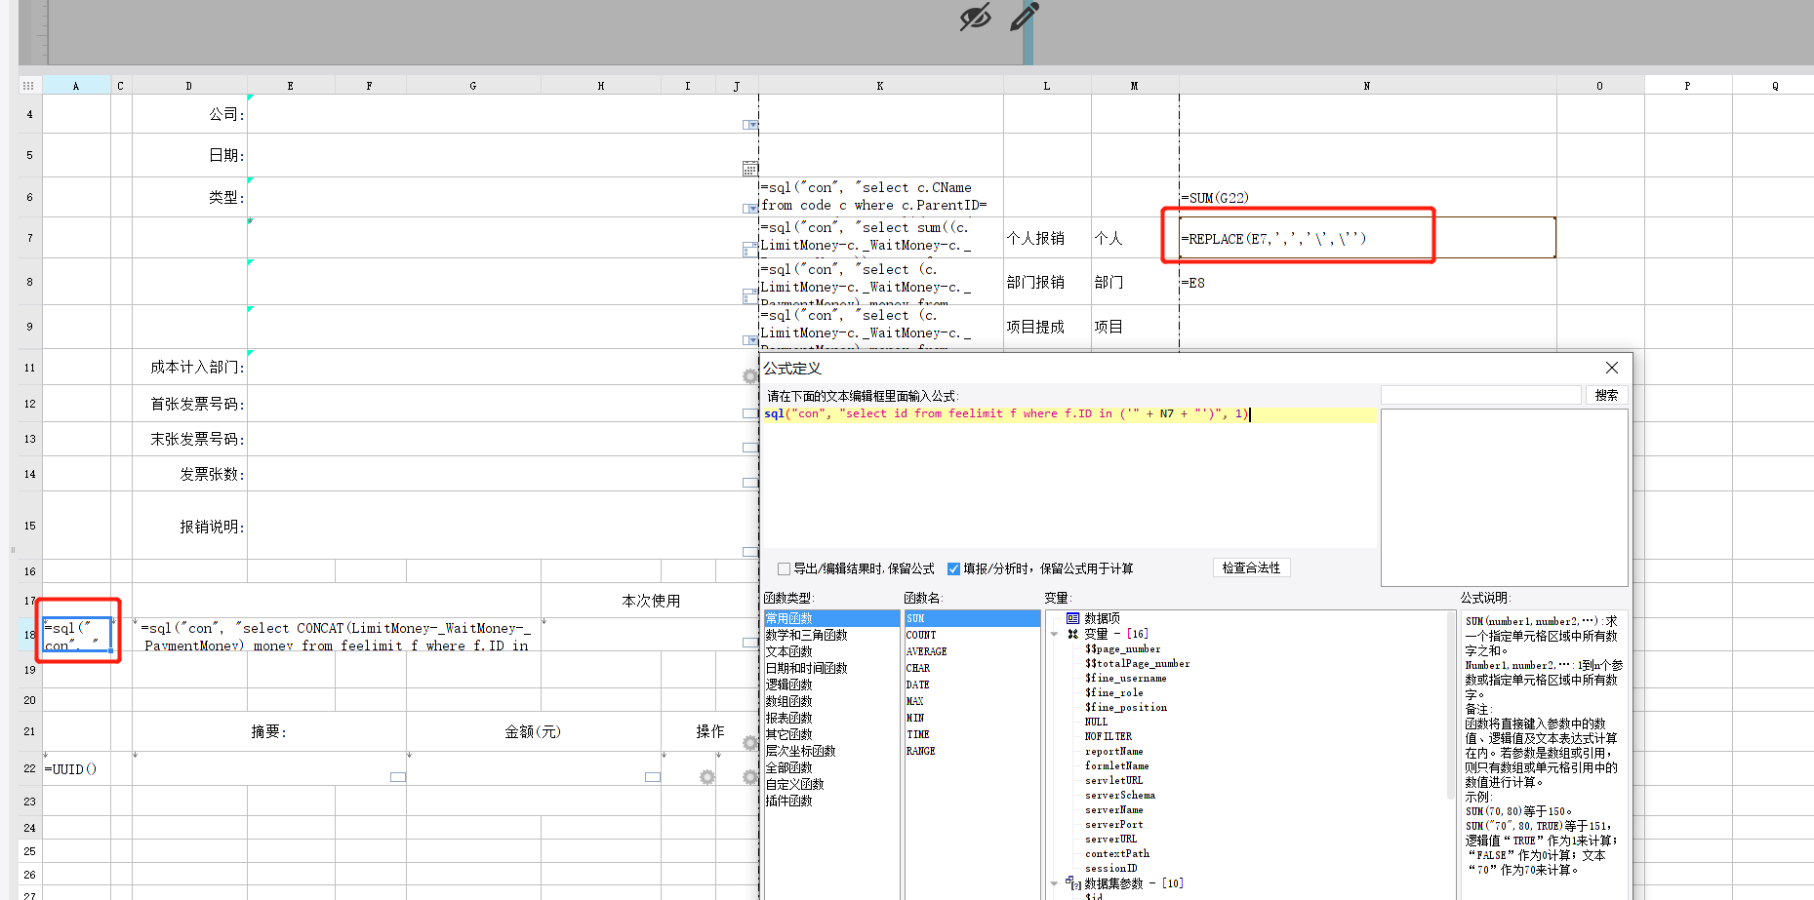The image size is (1814, 900).
Task: Collapse the 数据集参数 - [10] tree node
Action: point(1055,883)
